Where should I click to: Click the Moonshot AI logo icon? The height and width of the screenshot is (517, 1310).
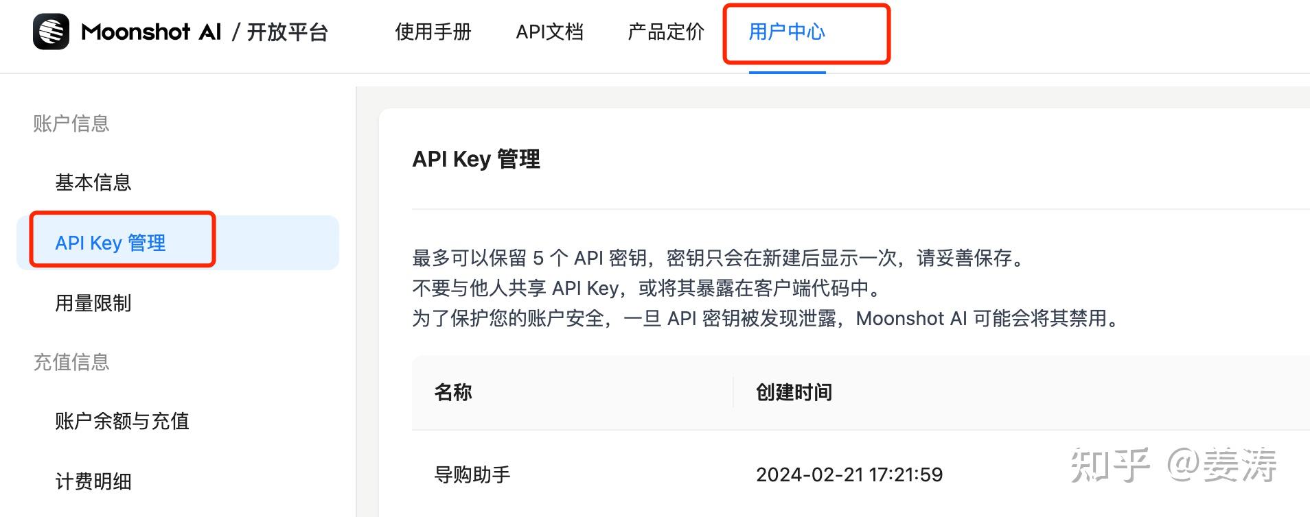coord(54,32)
